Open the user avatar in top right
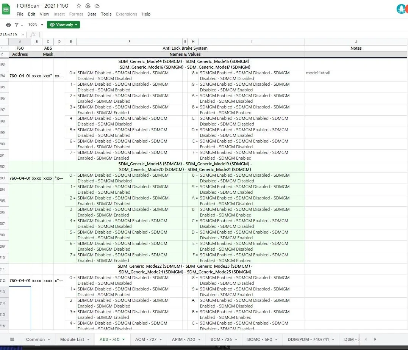 (401, 9)
